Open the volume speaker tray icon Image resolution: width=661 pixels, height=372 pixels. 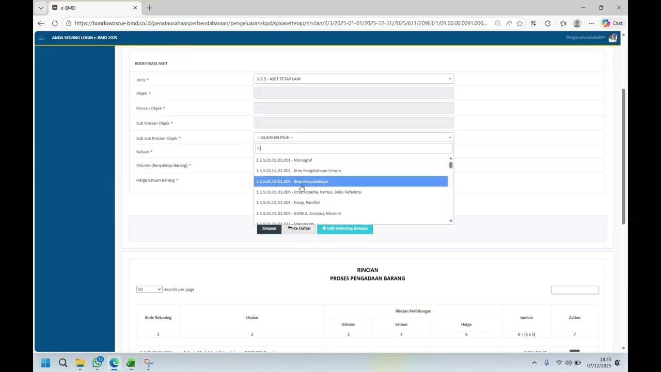(x=568, y=363)
